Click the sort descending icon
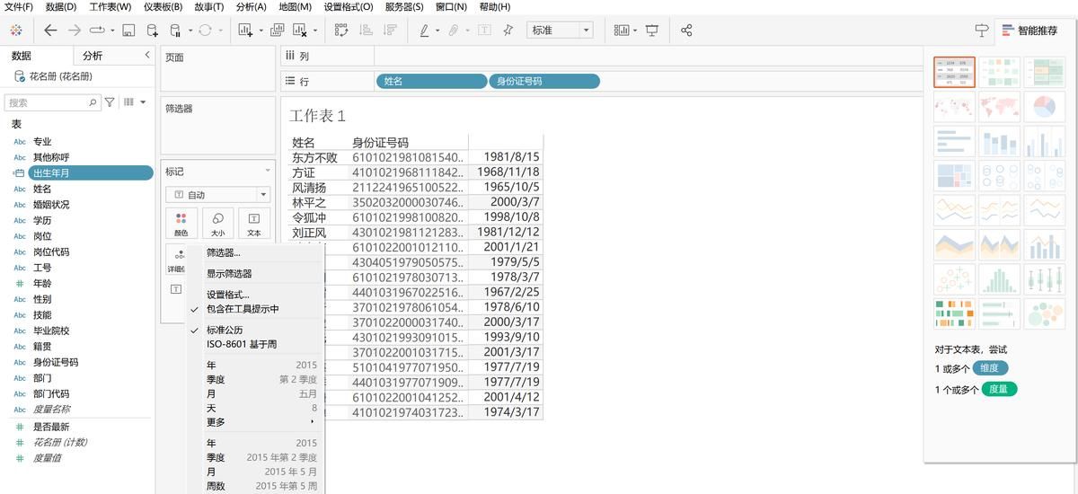This screenshot has height=494, width=1078. click(x=390, y=31)
